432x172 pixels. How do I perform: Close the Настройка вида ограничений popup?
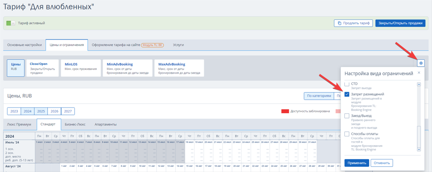[419, 72]
